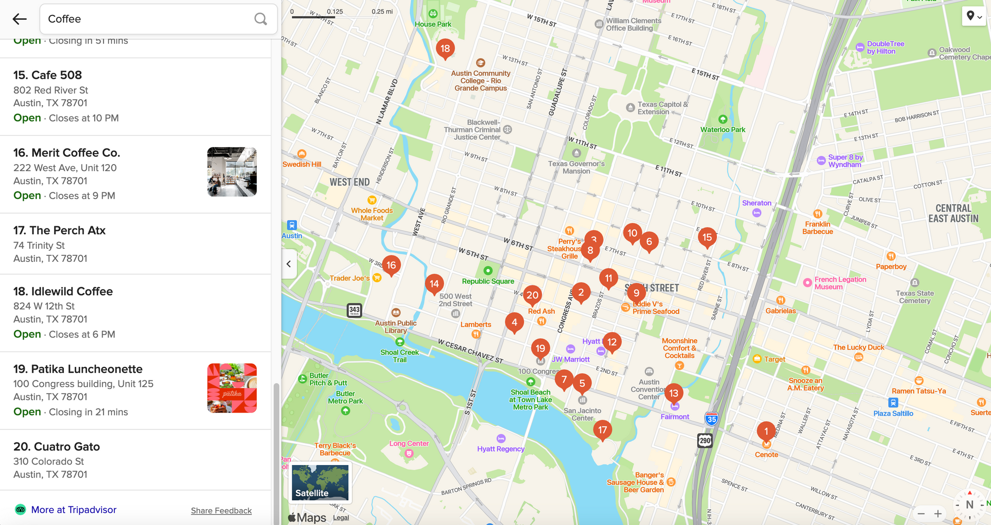The height and width of the screenshot is (525, 991).
Task: Select map pin number 14
Action: [x=435, y=284]
